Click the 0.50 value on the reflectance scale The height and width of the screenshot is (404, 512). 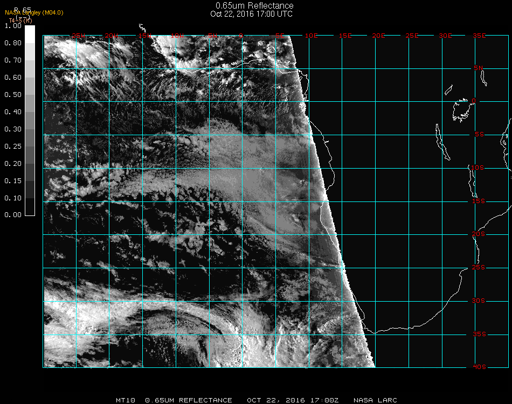pyautogui.click(x=12, y=95)
